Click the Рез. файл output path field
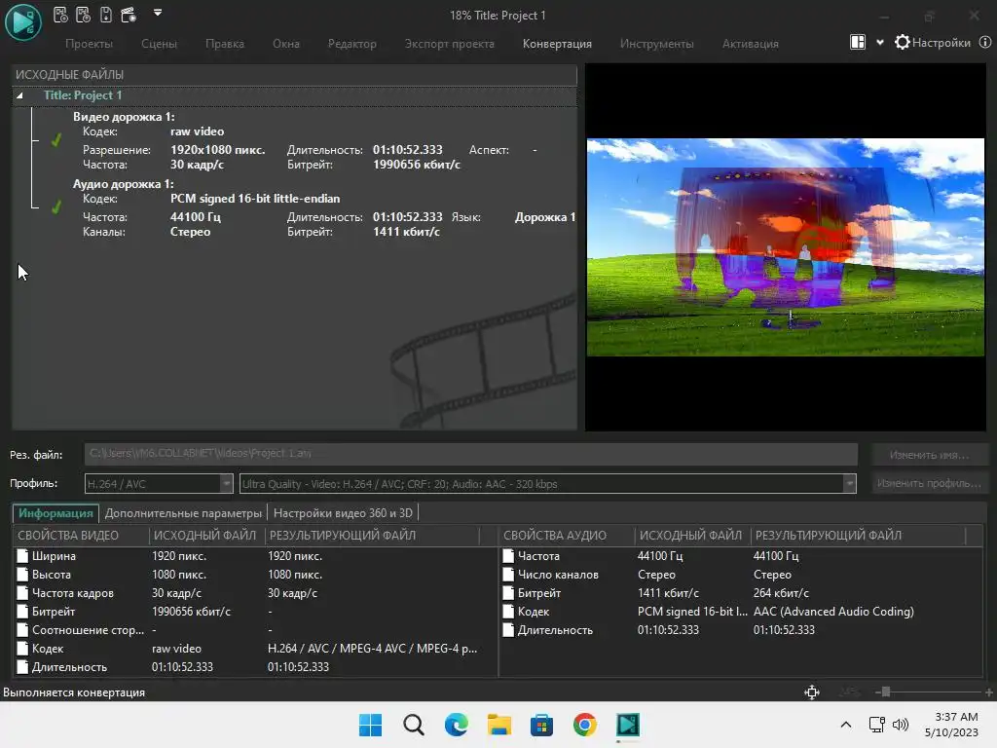This screenshot has width=997, height=748. pyautogui.click(x=470, y=454)
